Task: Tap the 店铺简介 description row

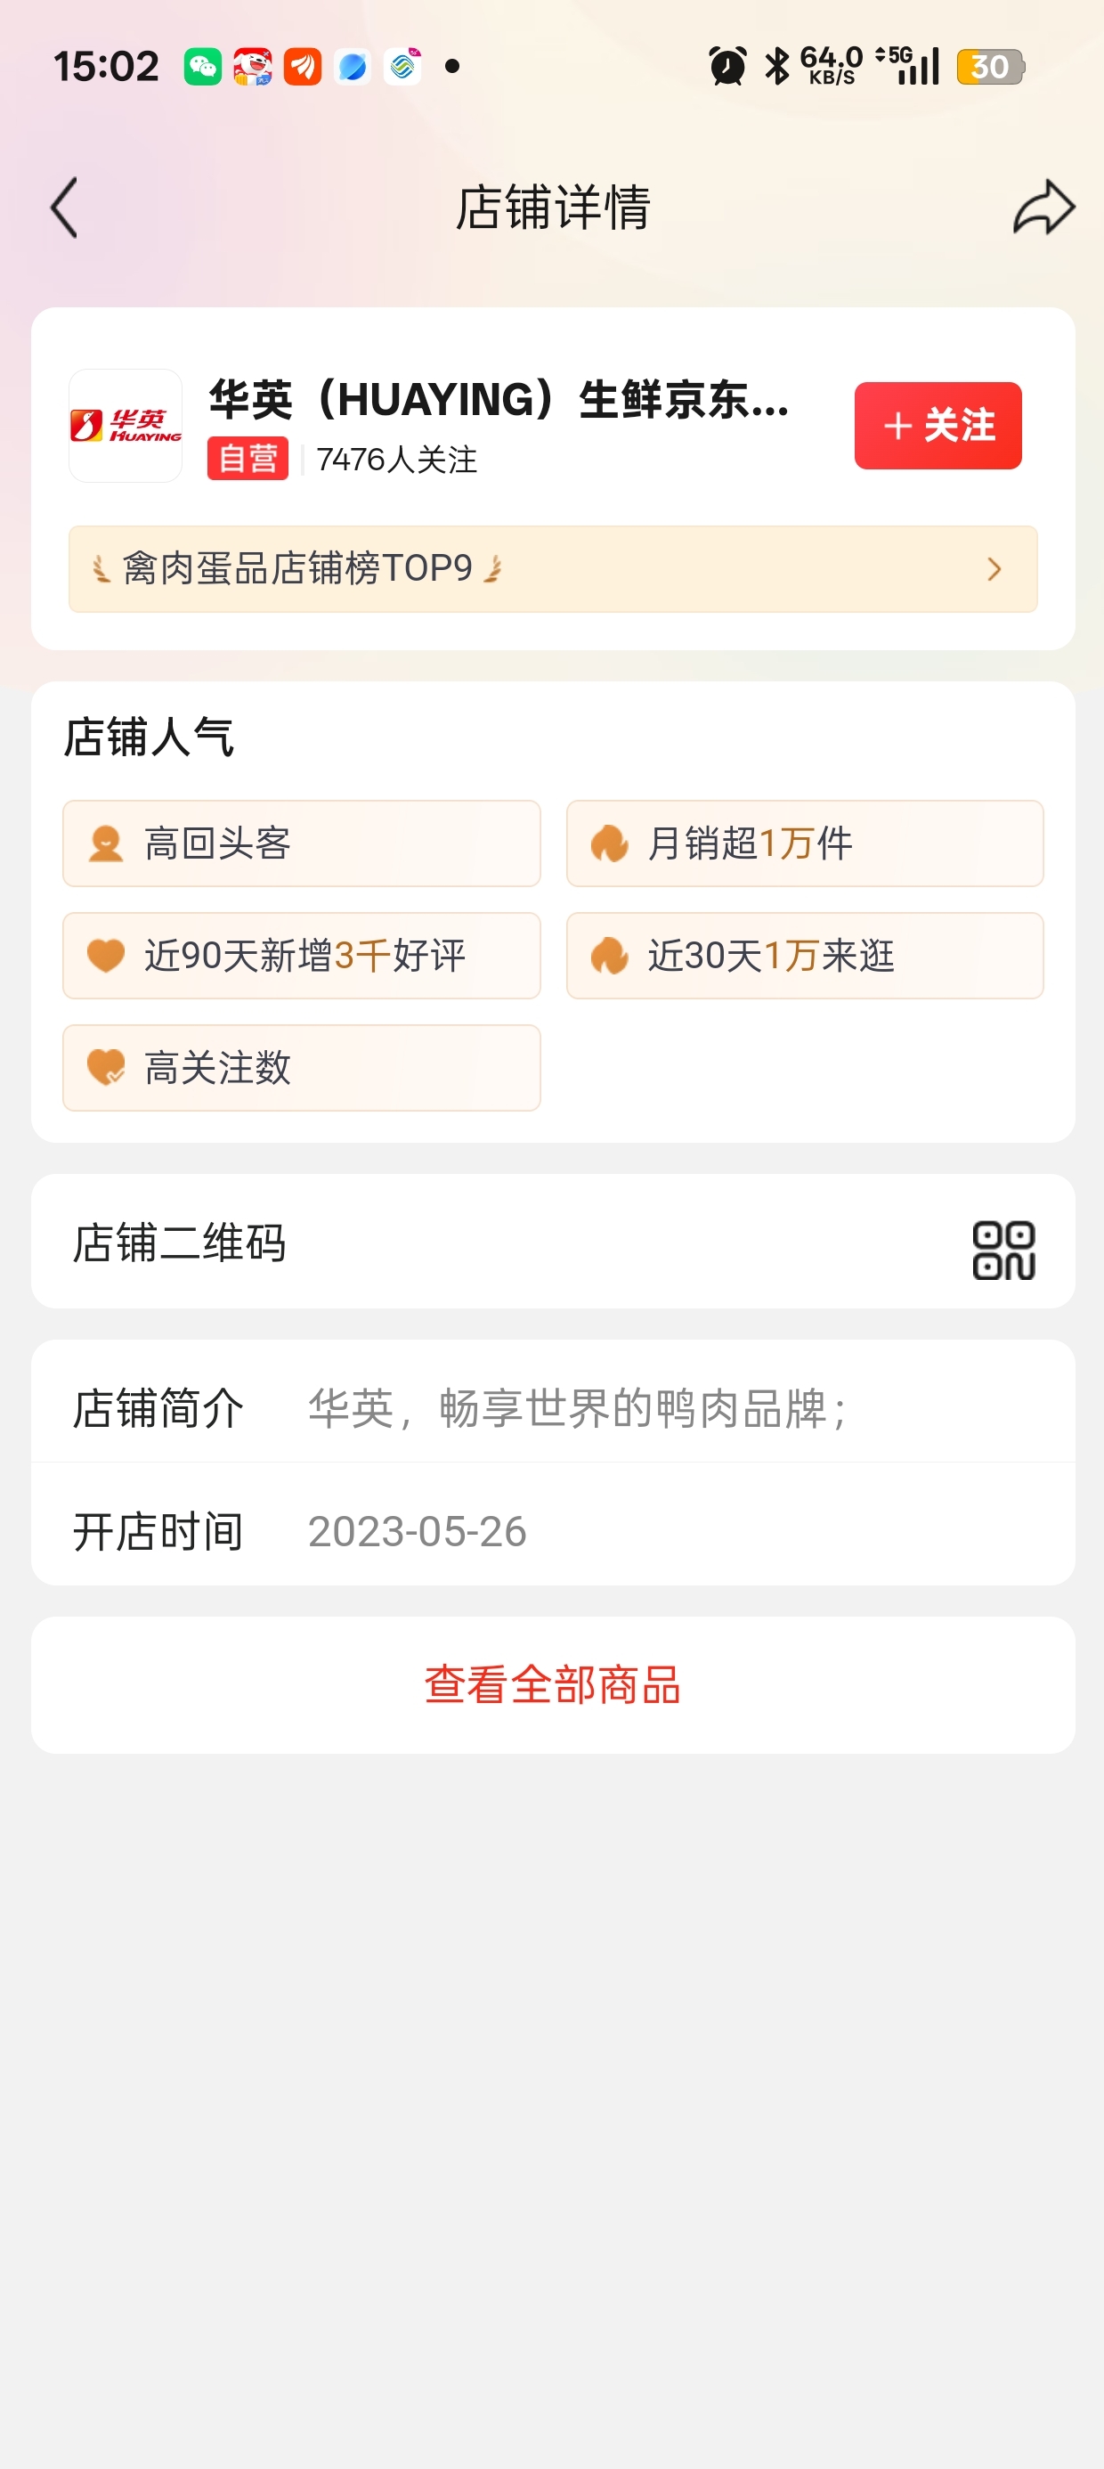Action: pos(552,1408)
